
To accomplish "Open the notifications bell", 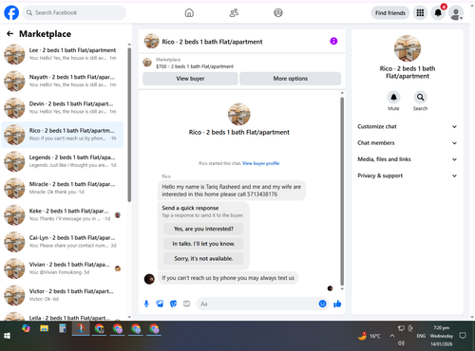I will (438, 12).
